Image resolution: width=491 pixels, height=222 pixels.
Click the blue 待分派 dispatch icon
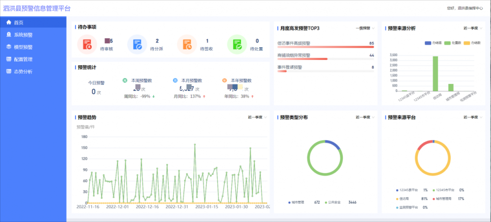click(137, 45)
